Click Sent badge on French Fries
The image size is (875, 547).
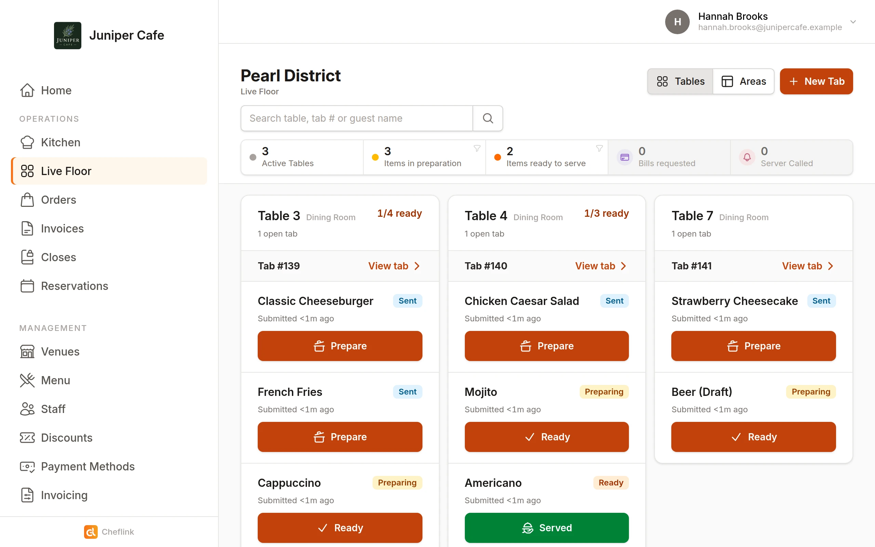point(407,392)
